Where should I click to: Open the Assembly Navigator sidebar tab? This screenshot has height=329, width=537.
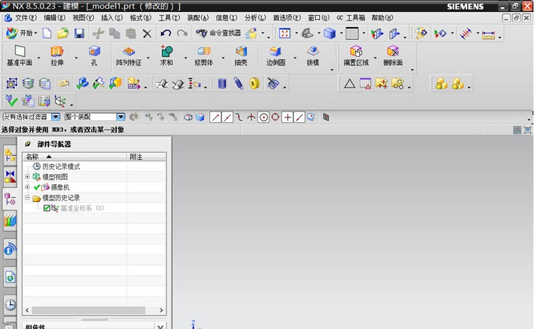10,156
